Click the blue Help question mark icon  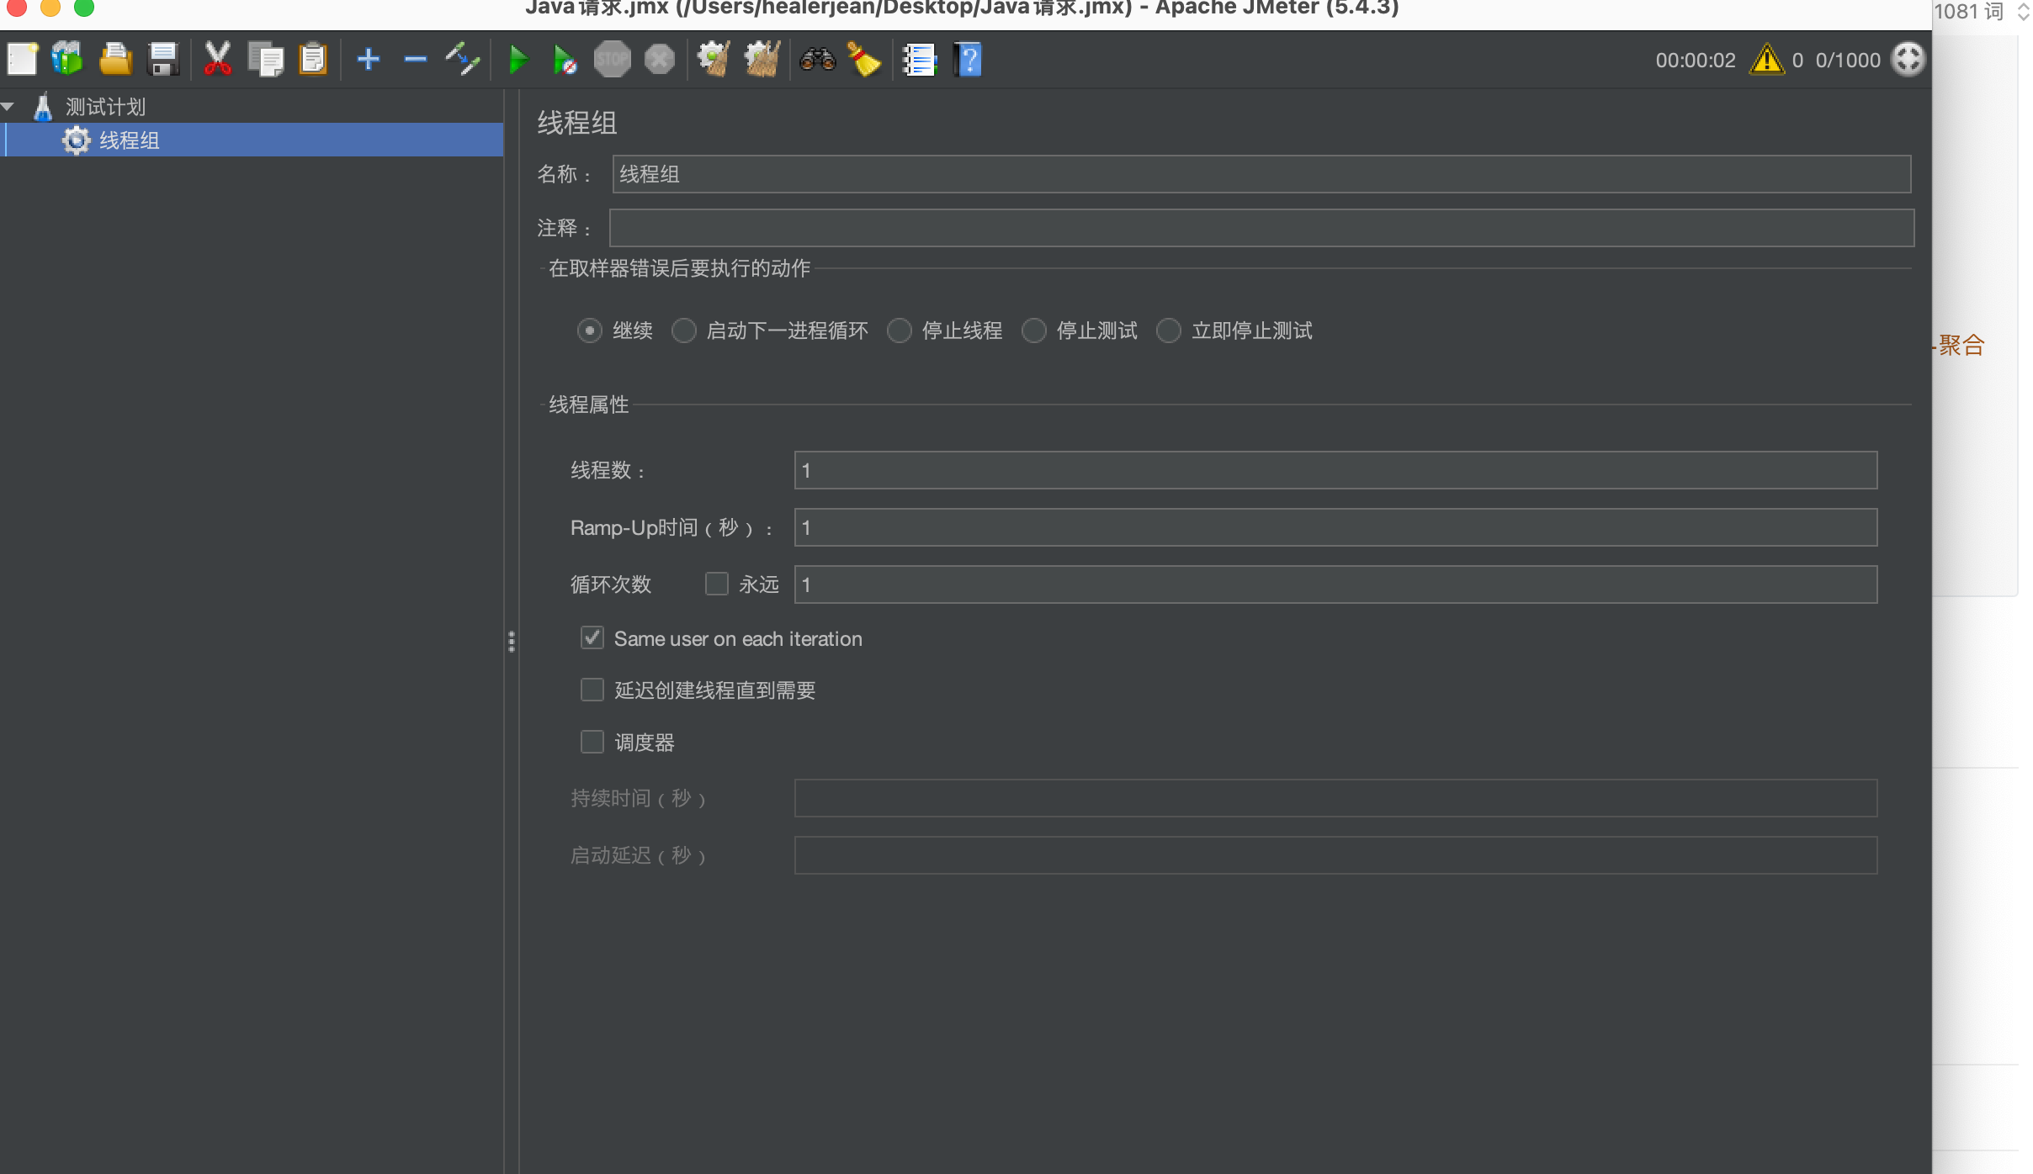[x=969, y=60]
